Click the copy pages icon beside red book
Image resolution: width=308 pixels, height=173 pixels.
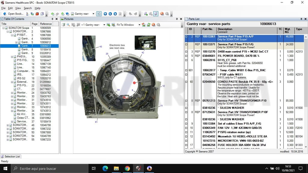coord(42,14)
